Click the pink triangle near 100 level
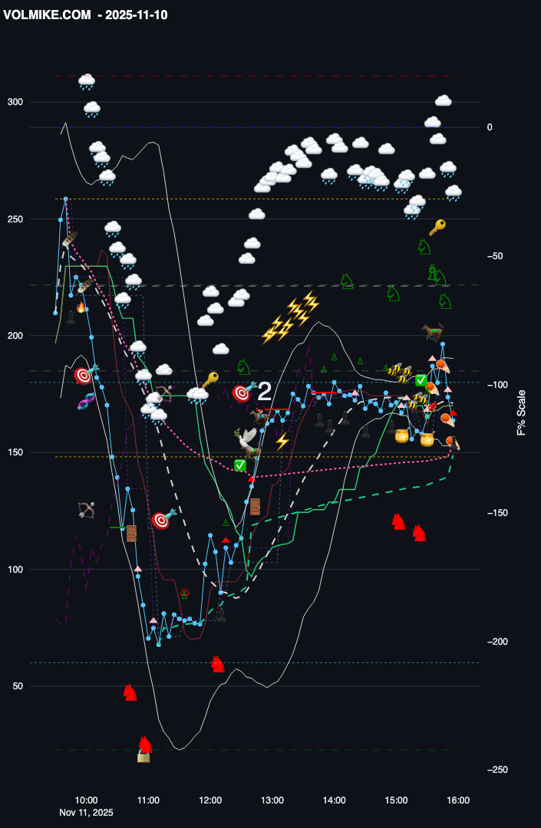The height and width of the screenshot is (828, 541). tap(138, 569)
